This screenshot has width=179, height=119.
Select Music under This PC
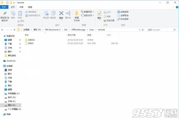click(8, 85)
